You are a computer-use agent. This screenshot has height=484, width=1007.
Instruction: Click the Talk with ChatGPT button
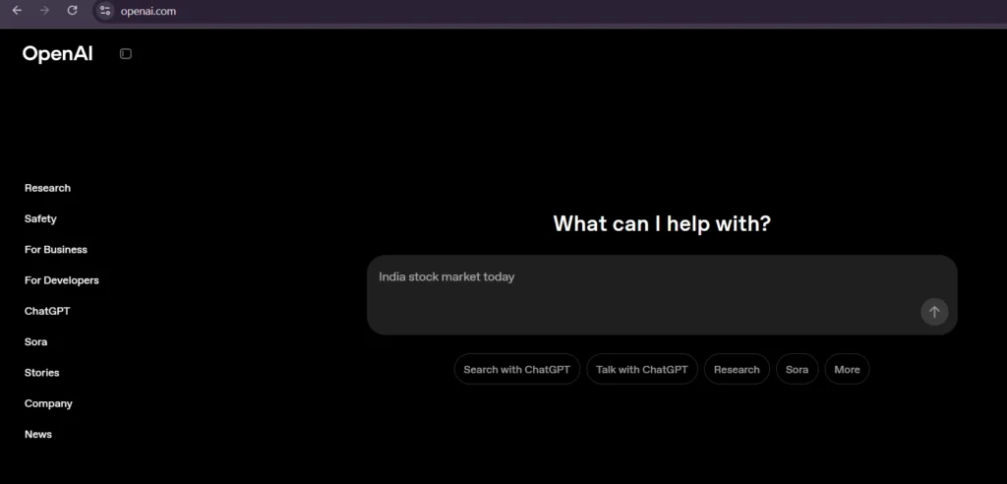click(x=641, y=370)
